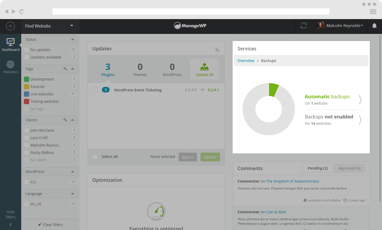Screen dimensions: 382x230
Task: Switch to the Themes updates tab
Action: pyautogui.click(x=140, y=69)
